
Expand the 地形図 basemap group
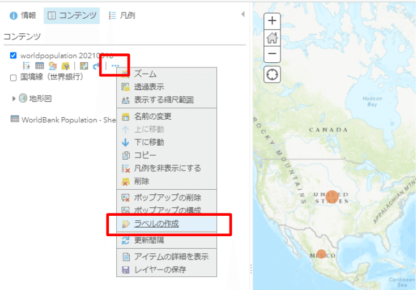pyautogui.click(x=14, y=99)
